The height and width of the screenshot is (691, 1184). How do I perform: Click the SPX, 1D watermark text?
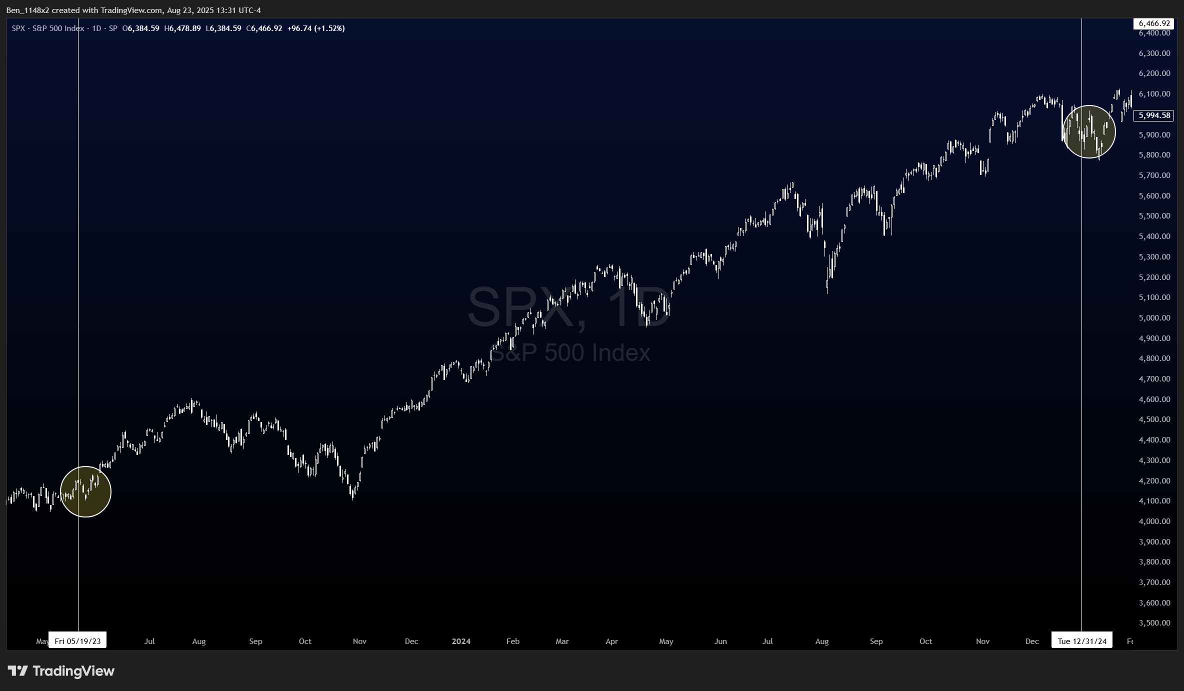568,307
